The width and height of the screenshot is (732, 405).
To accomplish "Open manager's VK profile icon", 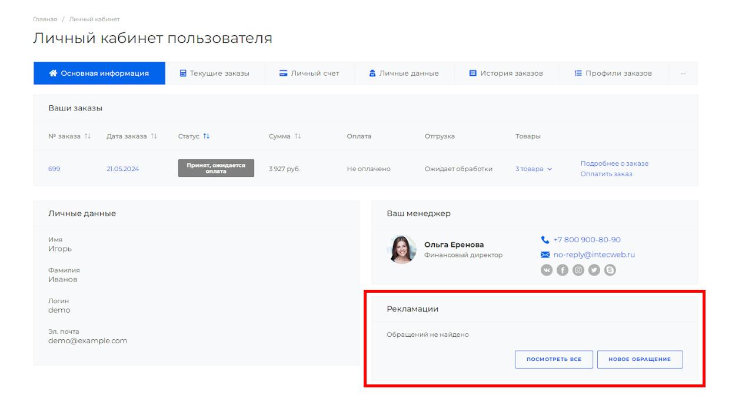I will pyautogui.click(x=547, y=270).
